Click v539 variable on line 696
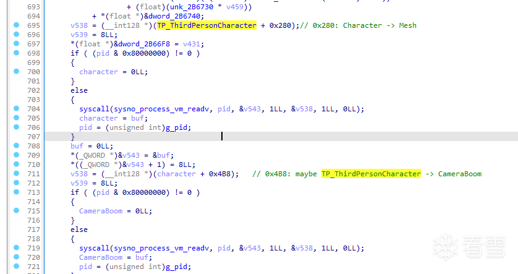This screenshot has height=274, width=518. tap(79, 35)
